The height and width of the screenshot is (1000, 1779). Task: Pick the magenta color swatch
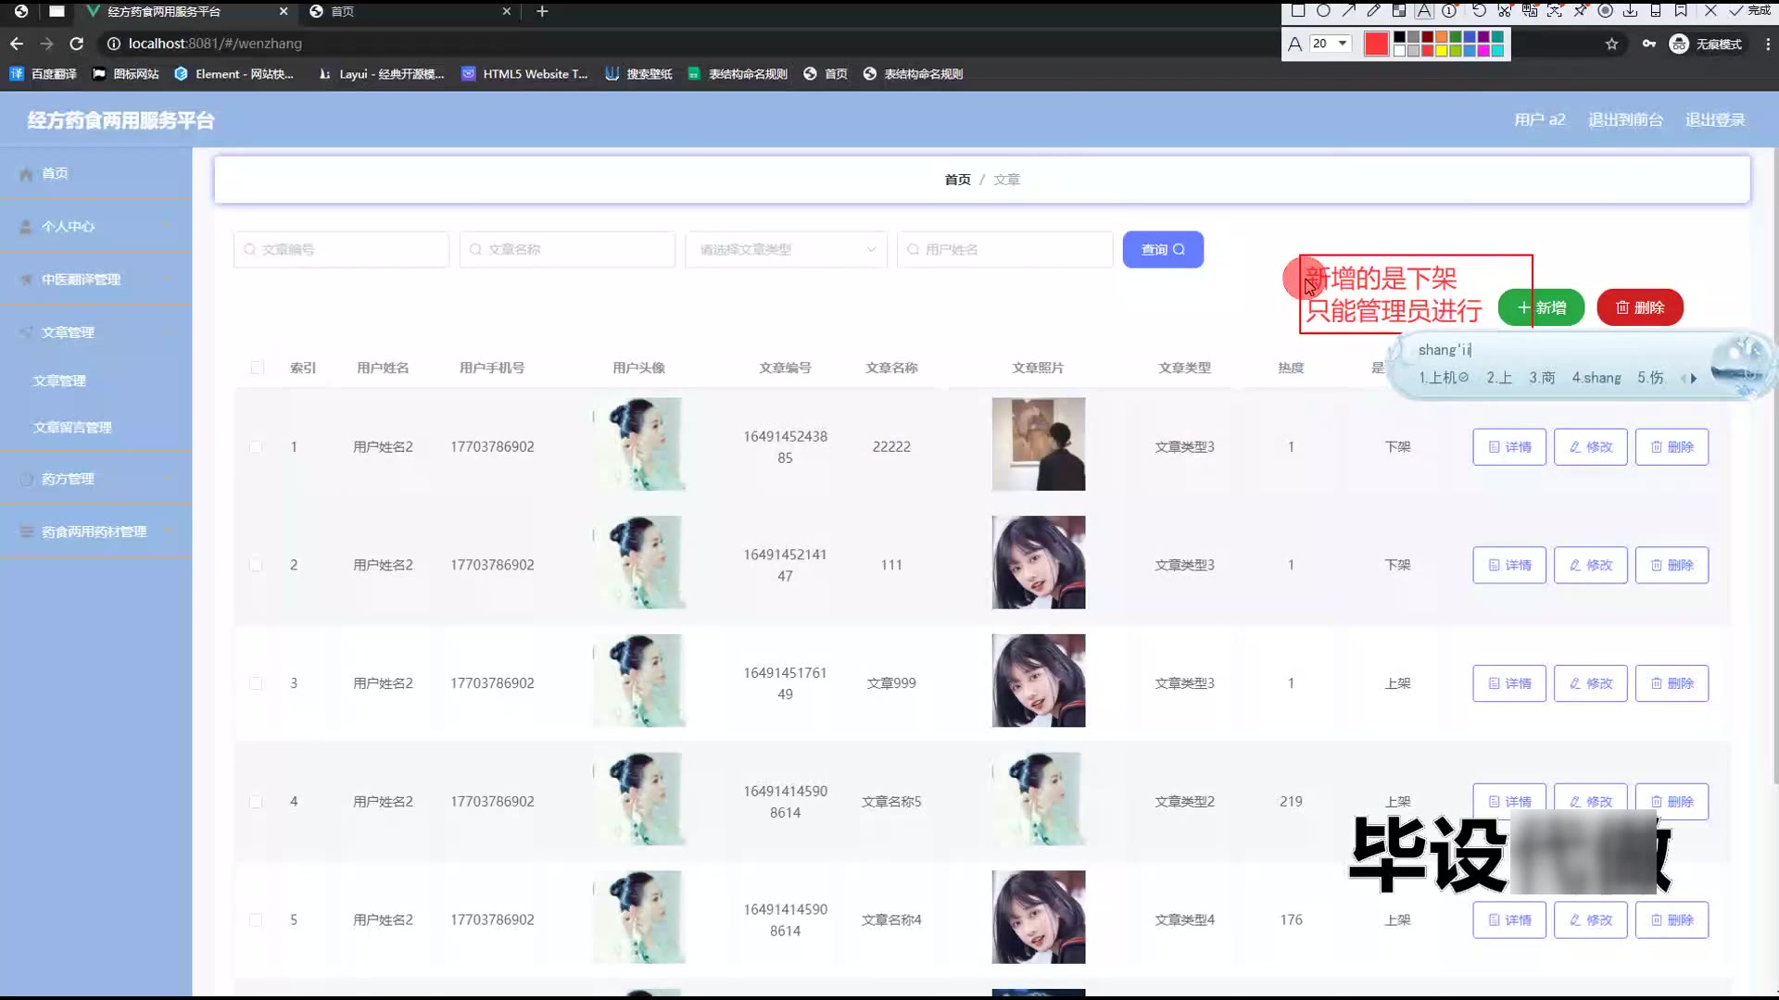(x=1483, y=50)
